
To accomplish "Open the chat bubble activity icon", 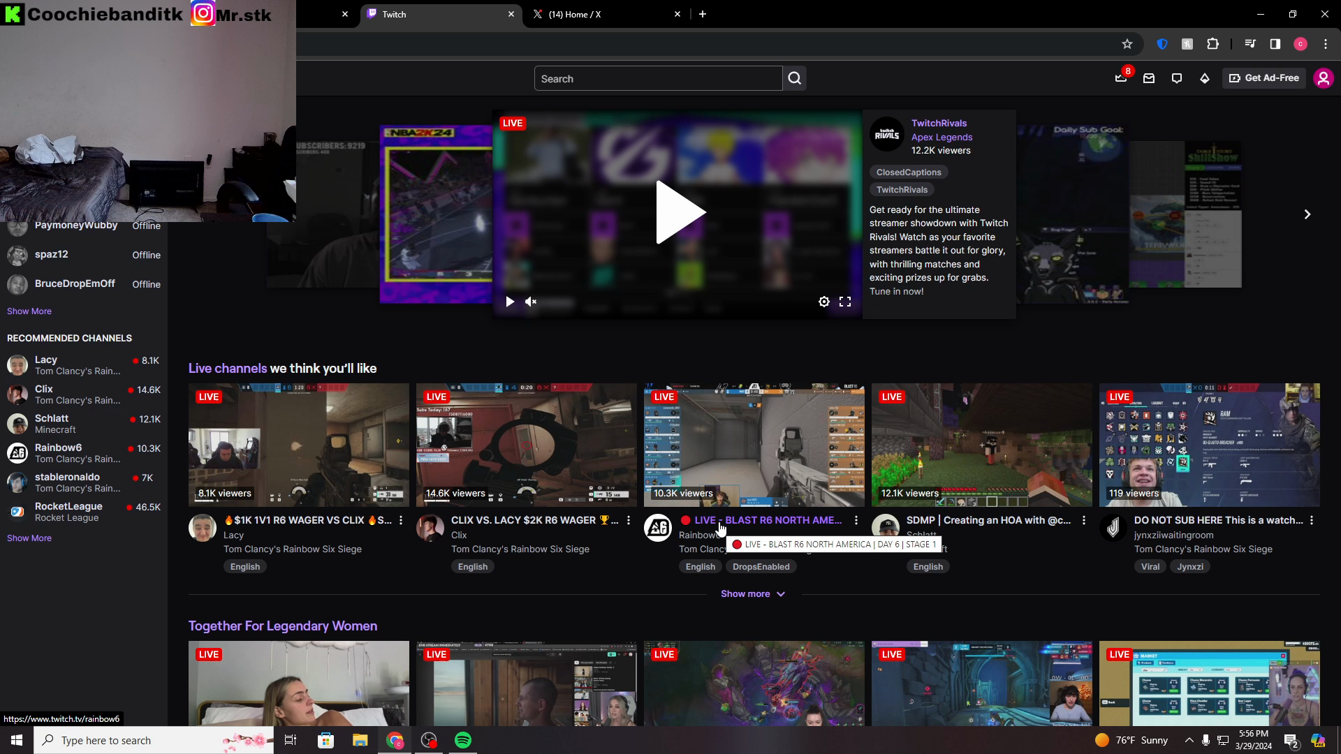I will pos(1177,78).
